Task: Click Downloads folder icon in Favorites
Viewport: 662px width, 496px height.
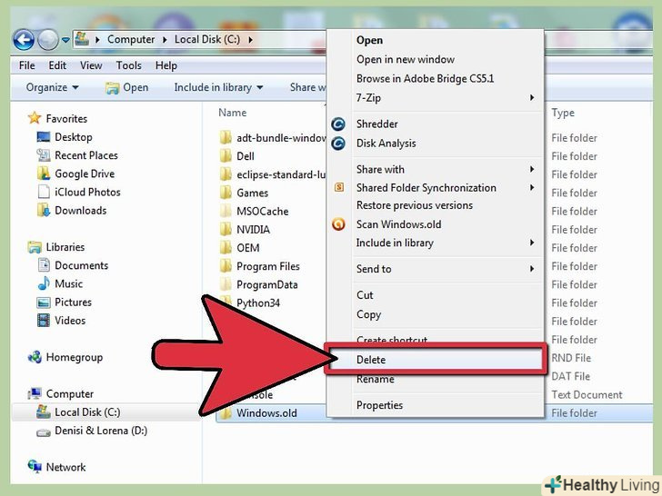Action: tap(44, 210)
